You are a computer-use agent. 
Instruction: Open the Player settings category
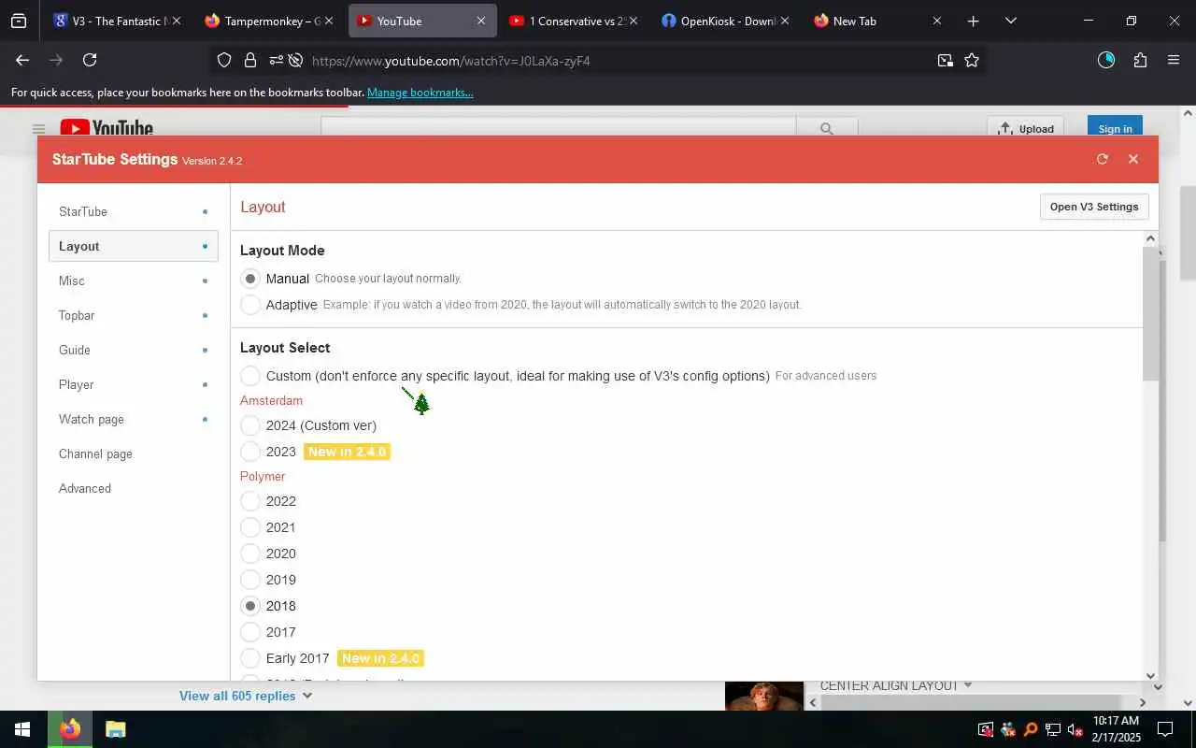[x=133, y=384]
